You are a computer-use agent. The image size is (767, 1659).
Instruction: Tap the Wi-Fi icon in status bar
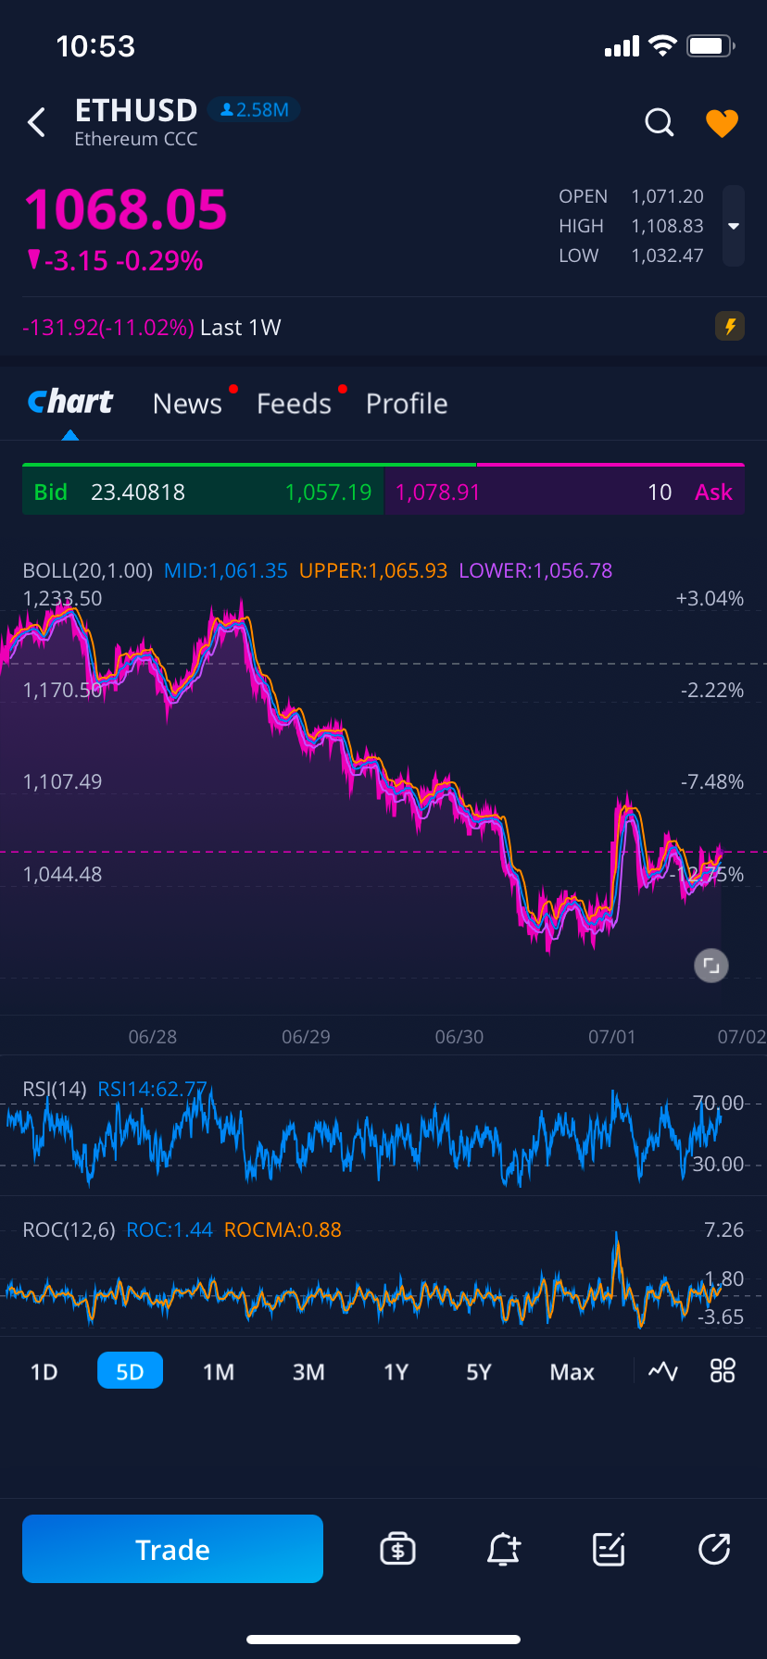point(663,46)
